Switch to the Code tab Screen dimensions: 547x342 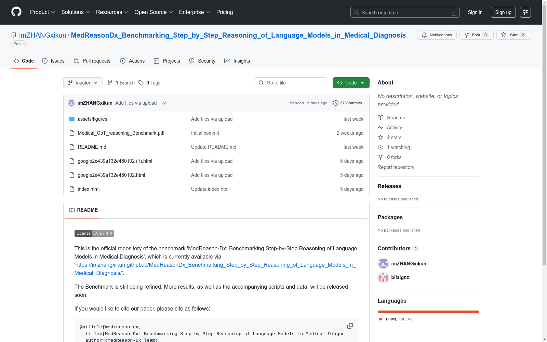24,61
